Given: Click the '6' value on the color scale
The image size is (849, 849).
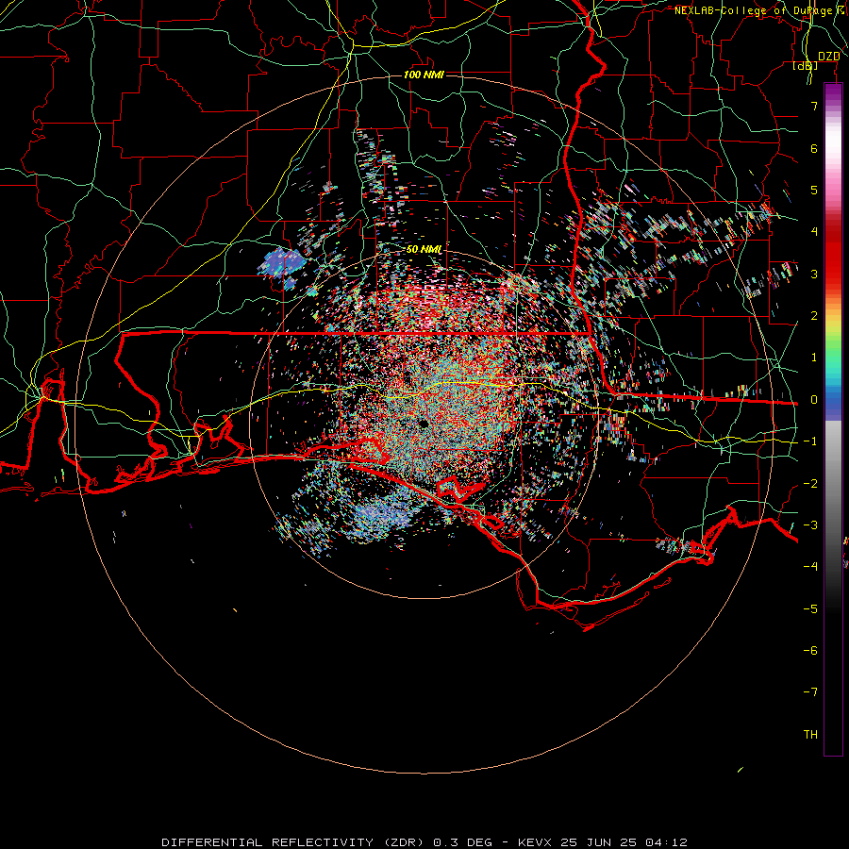Looking at the screenshot, I should pos(814,148).
